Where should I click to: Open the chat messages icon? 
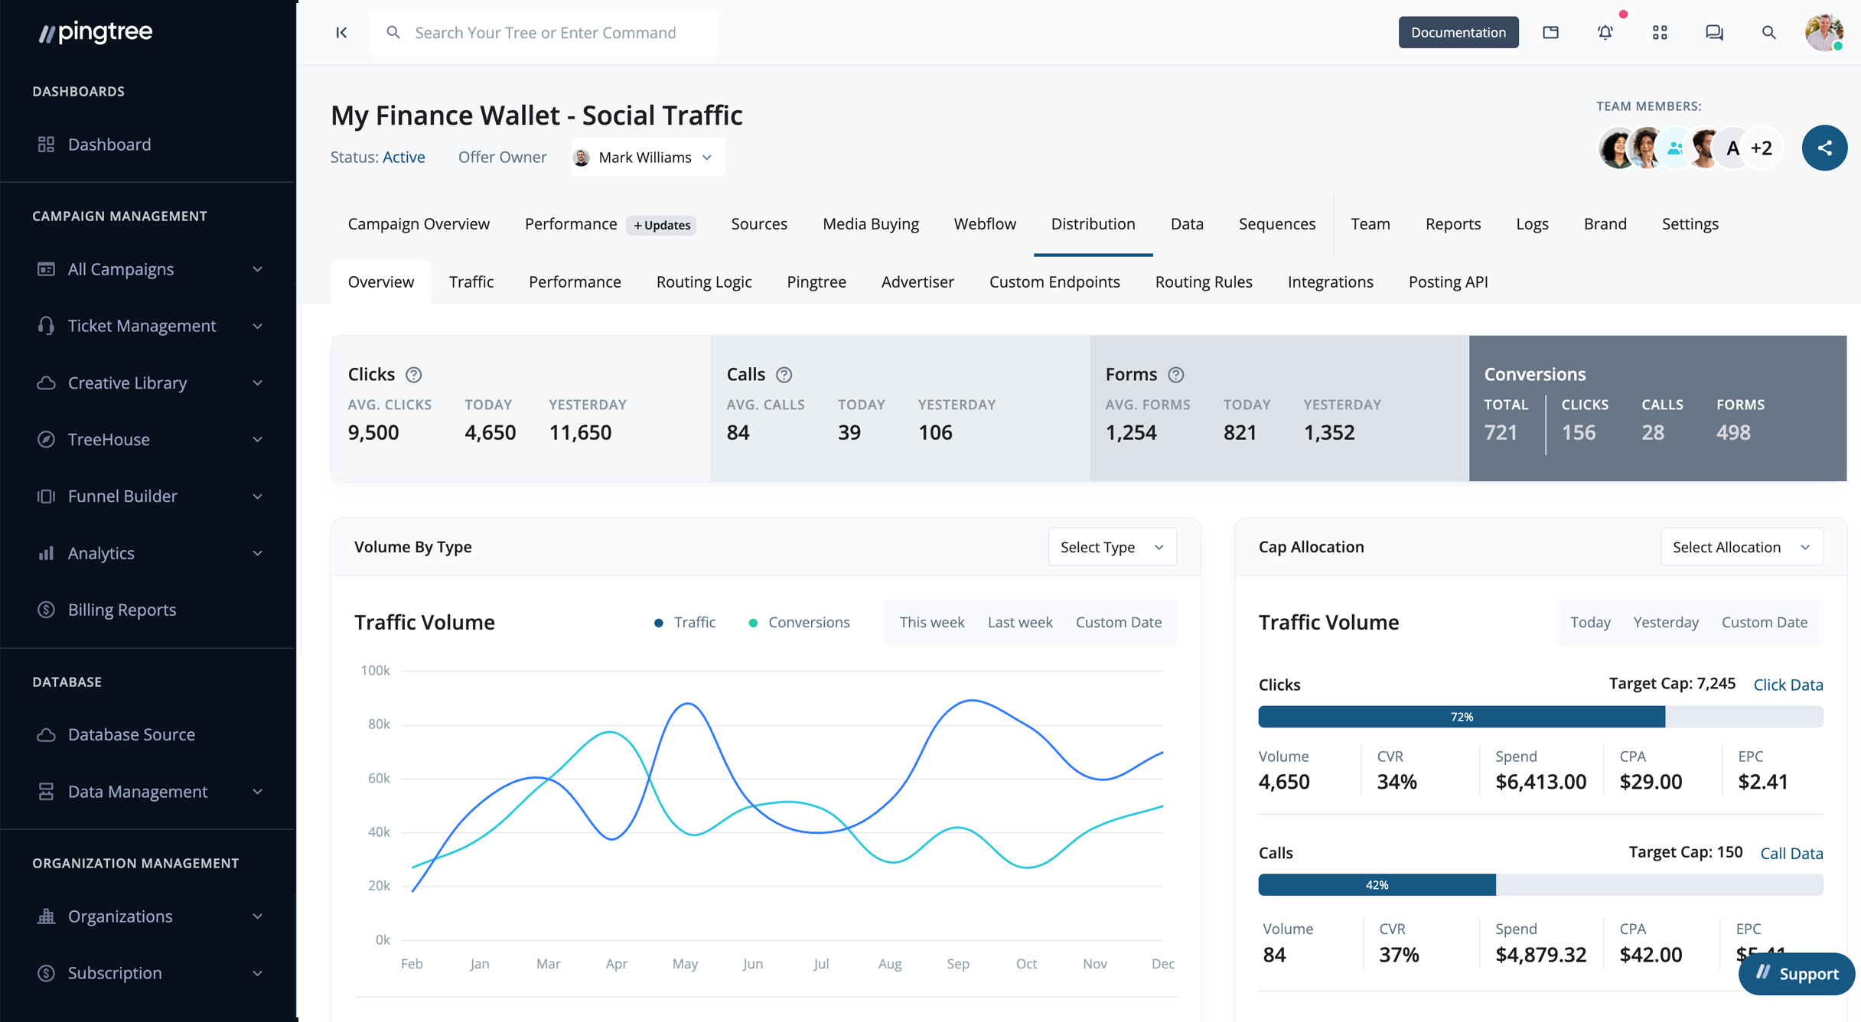click(1714, 32)
